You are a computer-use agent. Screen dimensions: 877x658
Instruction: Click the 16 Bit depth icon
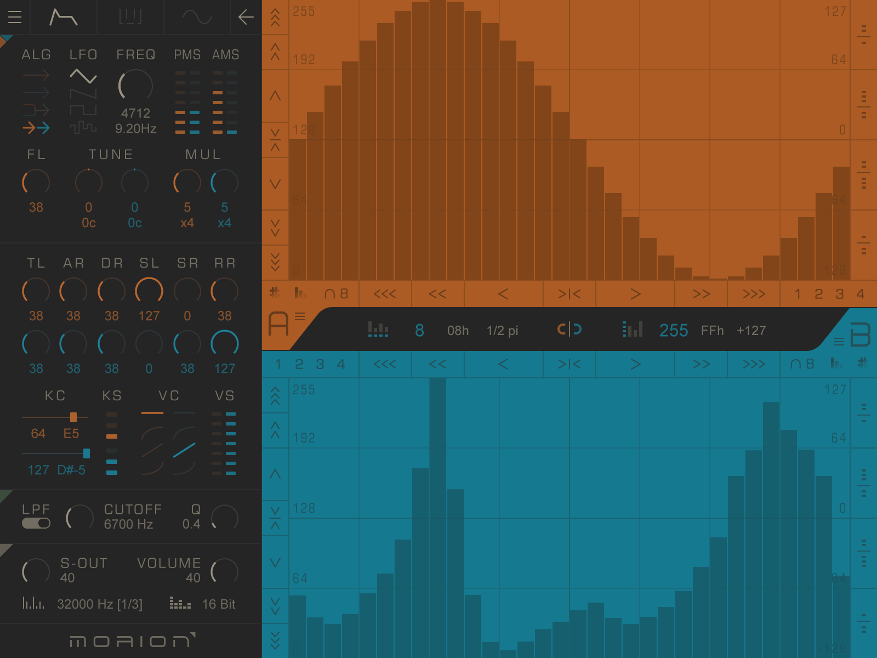180,604
